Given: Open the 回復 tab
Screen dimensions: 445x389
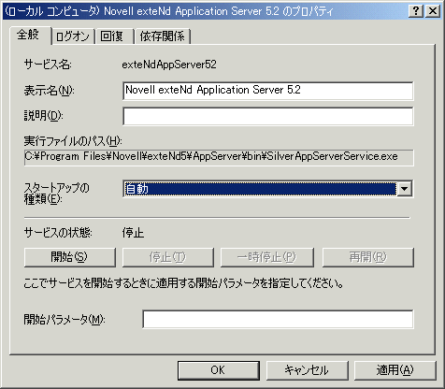Looking at the screenshot, I should 114,36.
